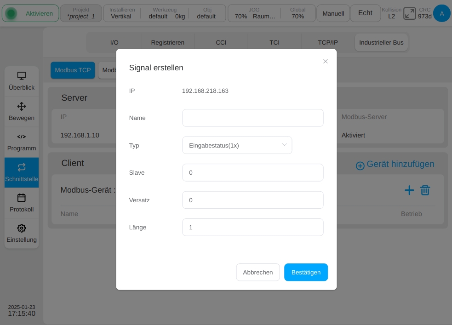Open the user avatar A
The image size is (452, 325).
[x=441, y=13]
